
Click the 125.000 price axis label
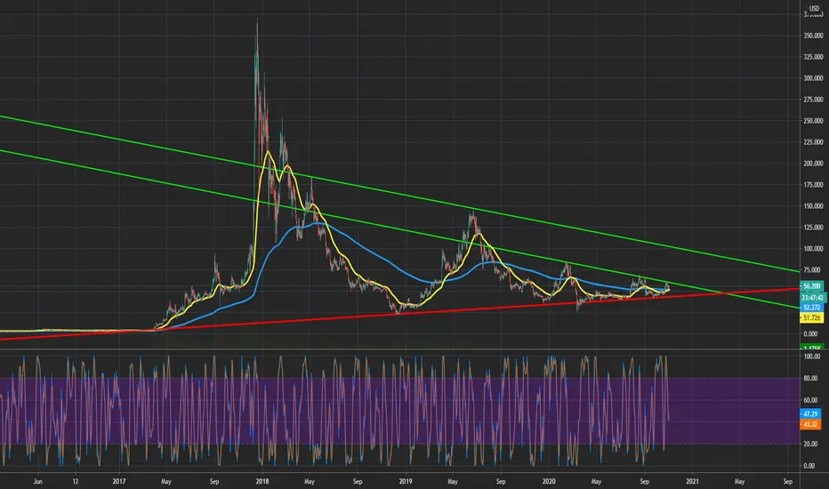click(813, 228)
